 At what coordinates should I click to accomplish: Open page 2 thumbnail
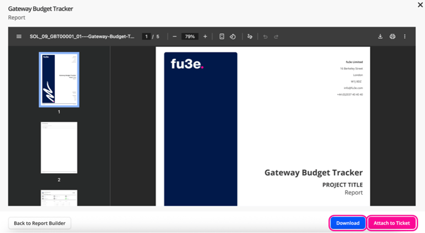pos(59,148)
